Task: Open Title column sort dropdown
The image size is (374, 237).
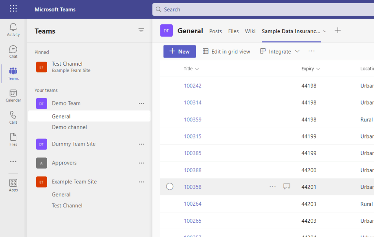Action: (x=197, y=69)
